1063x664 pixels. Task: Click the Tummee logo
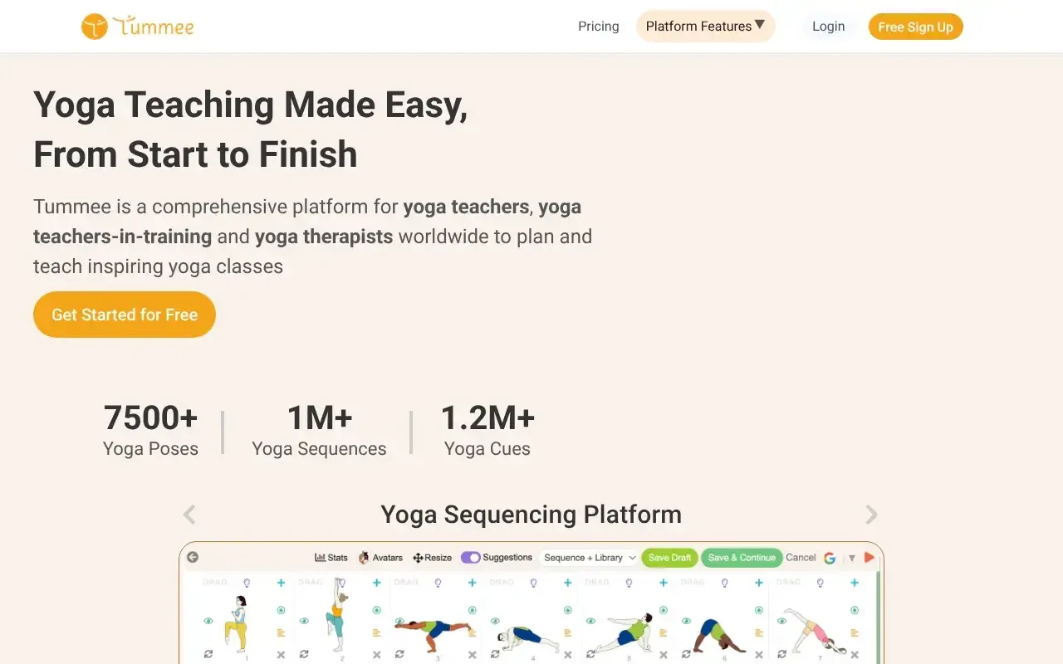click(x=138, y=27)
